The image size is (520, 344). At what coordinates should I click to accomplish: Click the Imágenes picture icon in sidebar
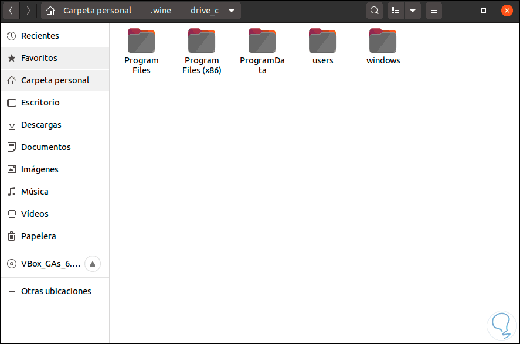12,169
